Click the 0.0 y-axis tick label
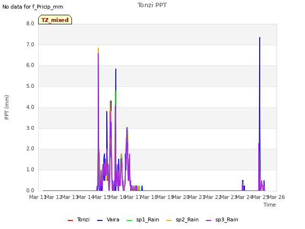Viewport: 305px width, 229px height. coord(30,191)
